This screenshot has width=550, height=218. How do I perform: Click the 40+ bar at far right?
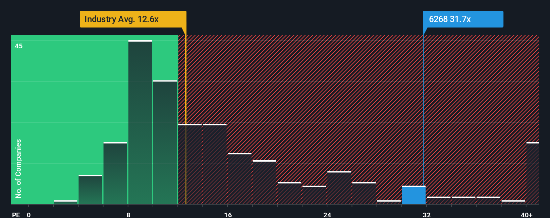pyautogui.click(x=533, y=173)
